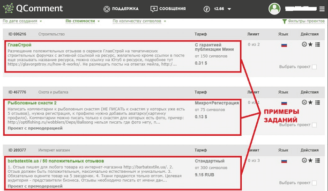The width and height of the screenshot is (328, 191).
Task: Expand the balance 12.66 dropdown arrow
Action: 229,9
